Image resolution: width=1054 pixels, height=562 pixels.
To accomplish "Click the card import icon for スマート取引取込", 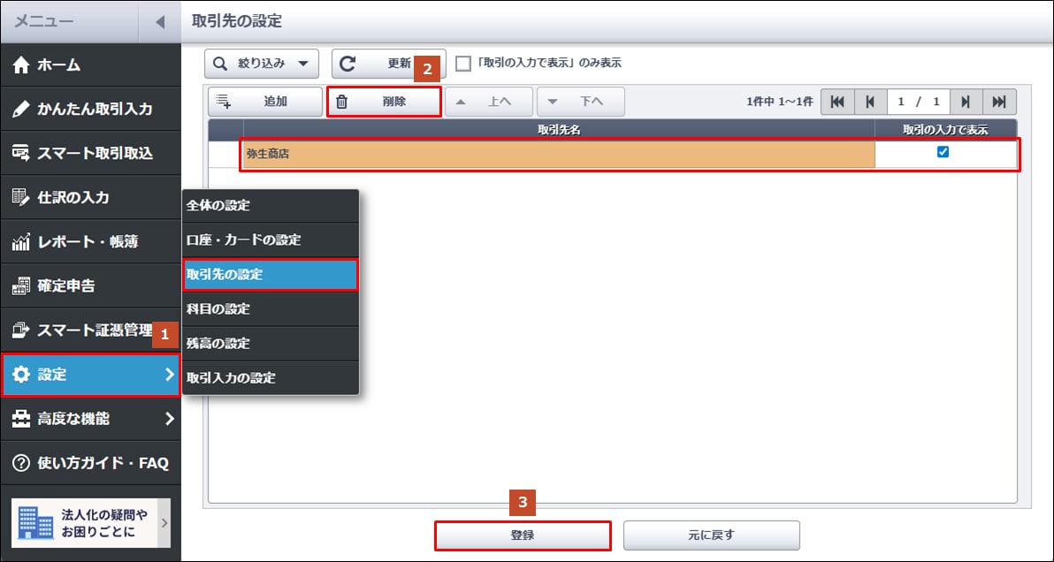I will (x=21, y=153).
